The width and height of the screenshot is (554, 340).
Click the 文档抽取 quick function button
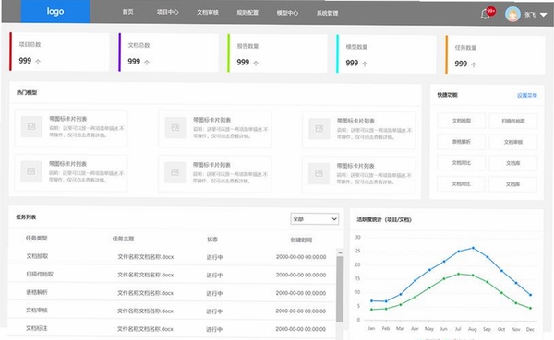click(x=462, y=121)
